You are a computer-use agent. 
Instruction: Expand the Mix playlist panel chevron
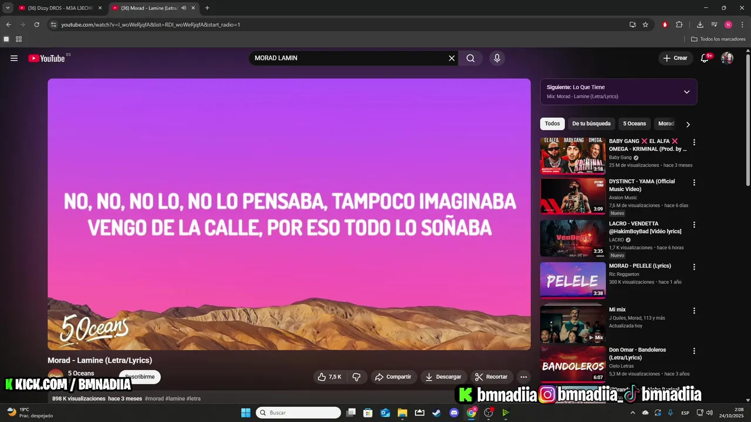[686, 92]
